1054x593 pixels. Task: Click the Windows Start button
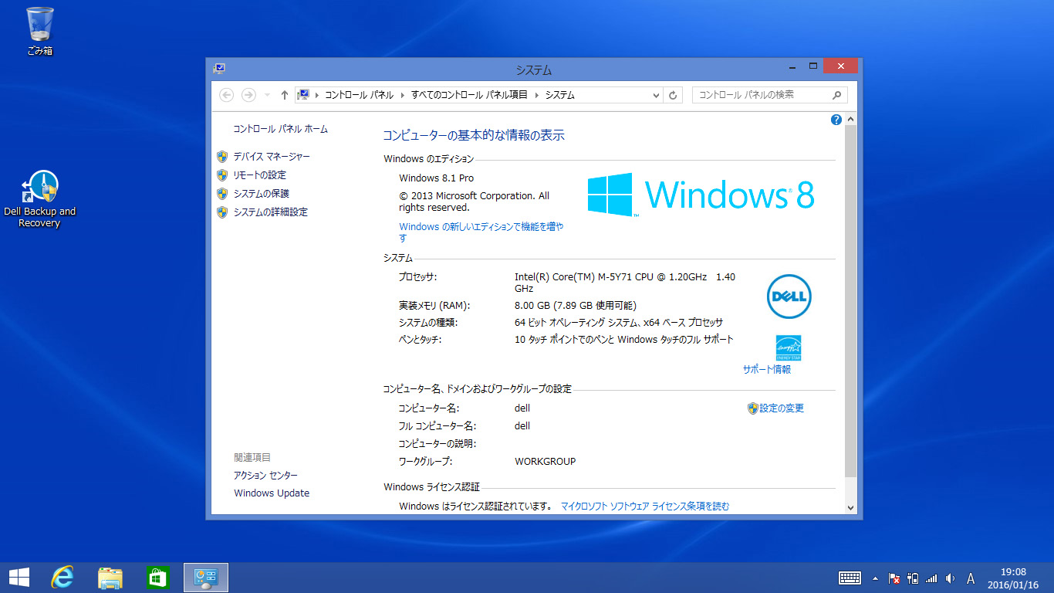coord(19,578)
